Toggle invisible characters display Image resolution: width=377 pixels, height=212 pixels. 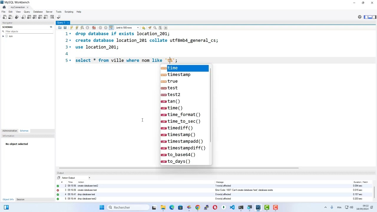pos(160,28)
